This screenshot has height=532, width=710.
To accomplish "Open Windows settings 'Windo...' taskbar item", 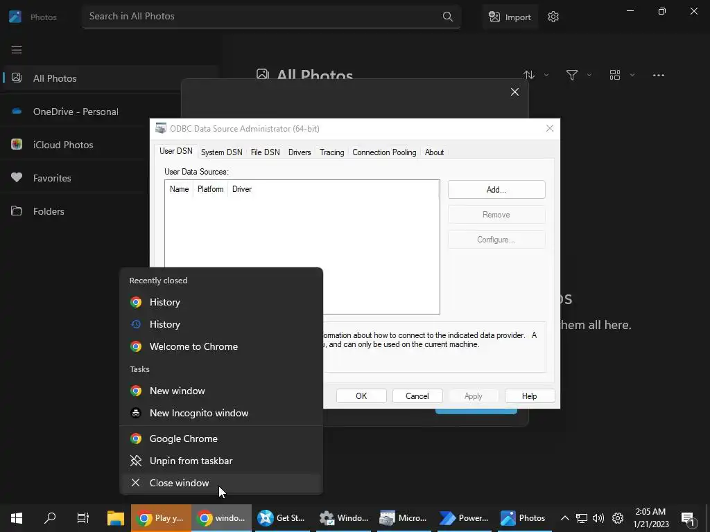I will pos(343,518).
